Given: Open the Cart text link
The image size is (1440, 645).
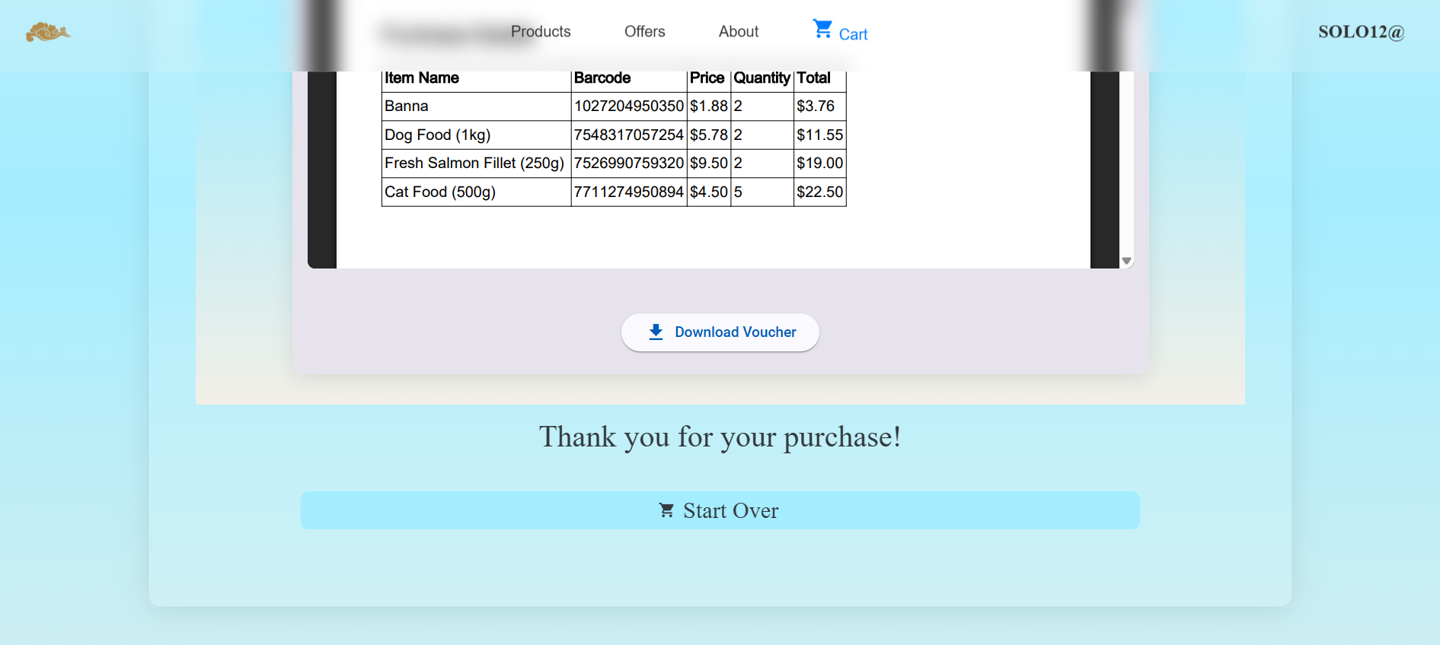Looking at the screenshot, I should 853,34.
